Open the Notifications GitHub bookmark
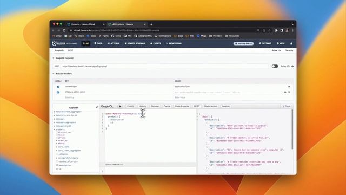 click(x=163, y=36)
